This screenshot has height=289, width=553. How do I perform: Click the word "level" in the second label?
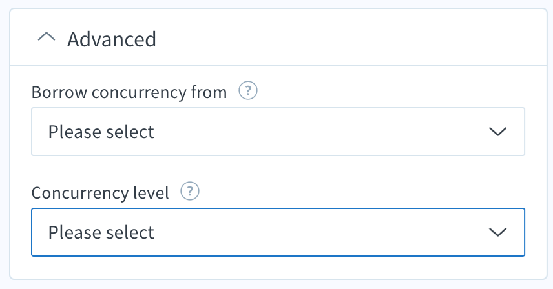tap(151, 193)
